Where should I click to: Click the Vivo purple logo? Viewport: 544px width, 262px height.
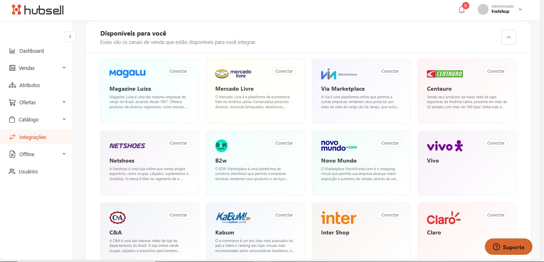pos(445,146)
